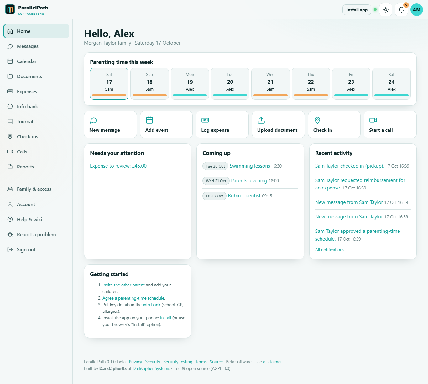
Task: Click the Report a problem bug icon
Action: coord(10,235)
